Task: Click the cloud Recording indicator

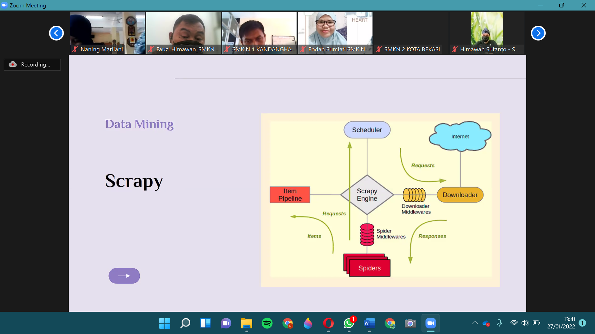Action: click(x=32, y=64)
